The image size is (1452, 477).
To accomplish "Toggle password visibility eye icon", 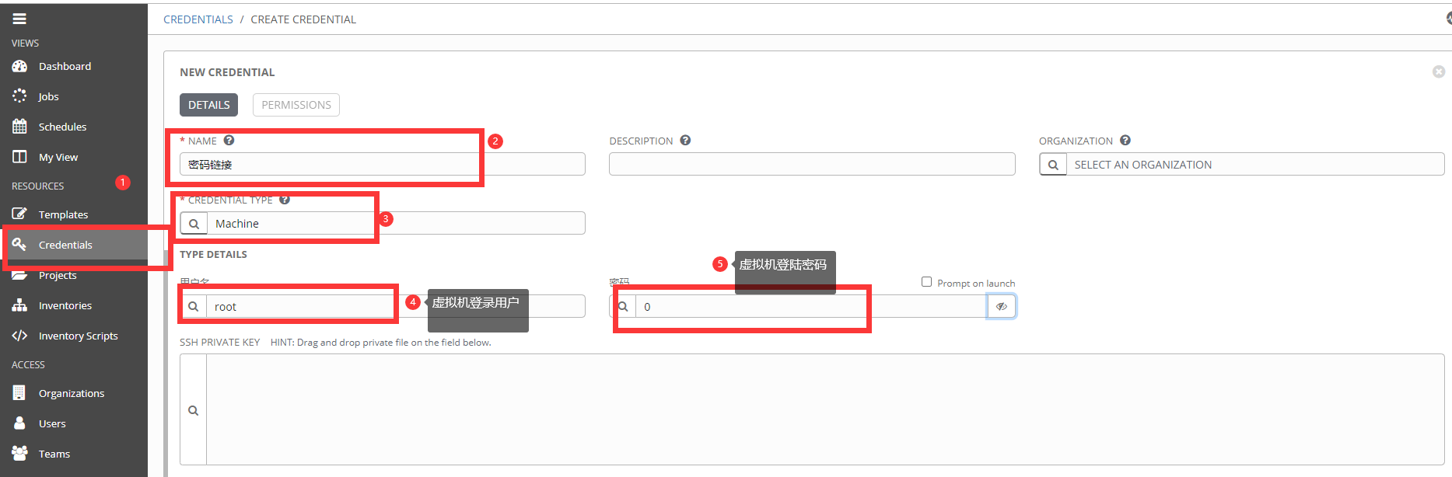I will click(1001, 306).
